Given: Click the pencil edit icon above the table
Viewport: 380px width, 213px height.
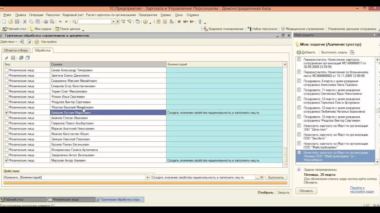Looking at the screenshot, I should tap(7, 58).
